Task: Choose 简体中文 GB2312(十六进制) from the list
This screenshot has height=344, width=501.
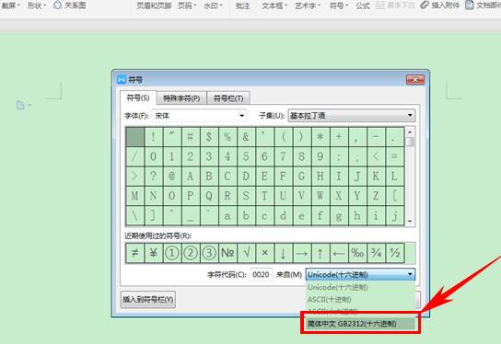Action: 360,324
